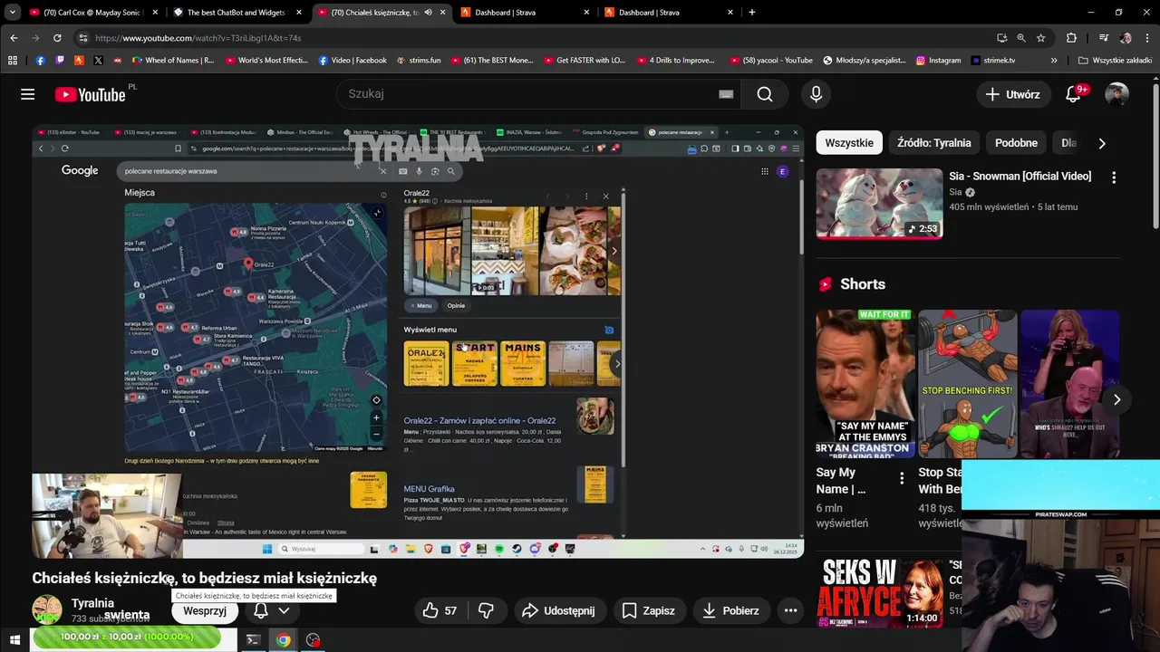The image size is (1160, 652).
Task: Go to the YouTube home logo
Action: coord(90,94)
